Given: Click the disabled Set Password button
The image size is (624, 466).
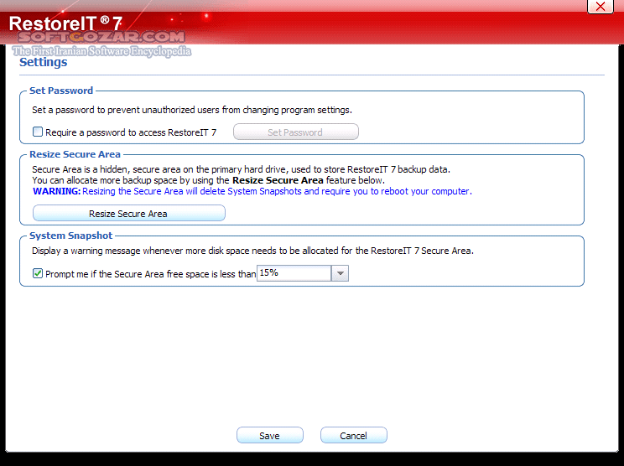Looking at the screenshot, I should [x=296, y=132].
